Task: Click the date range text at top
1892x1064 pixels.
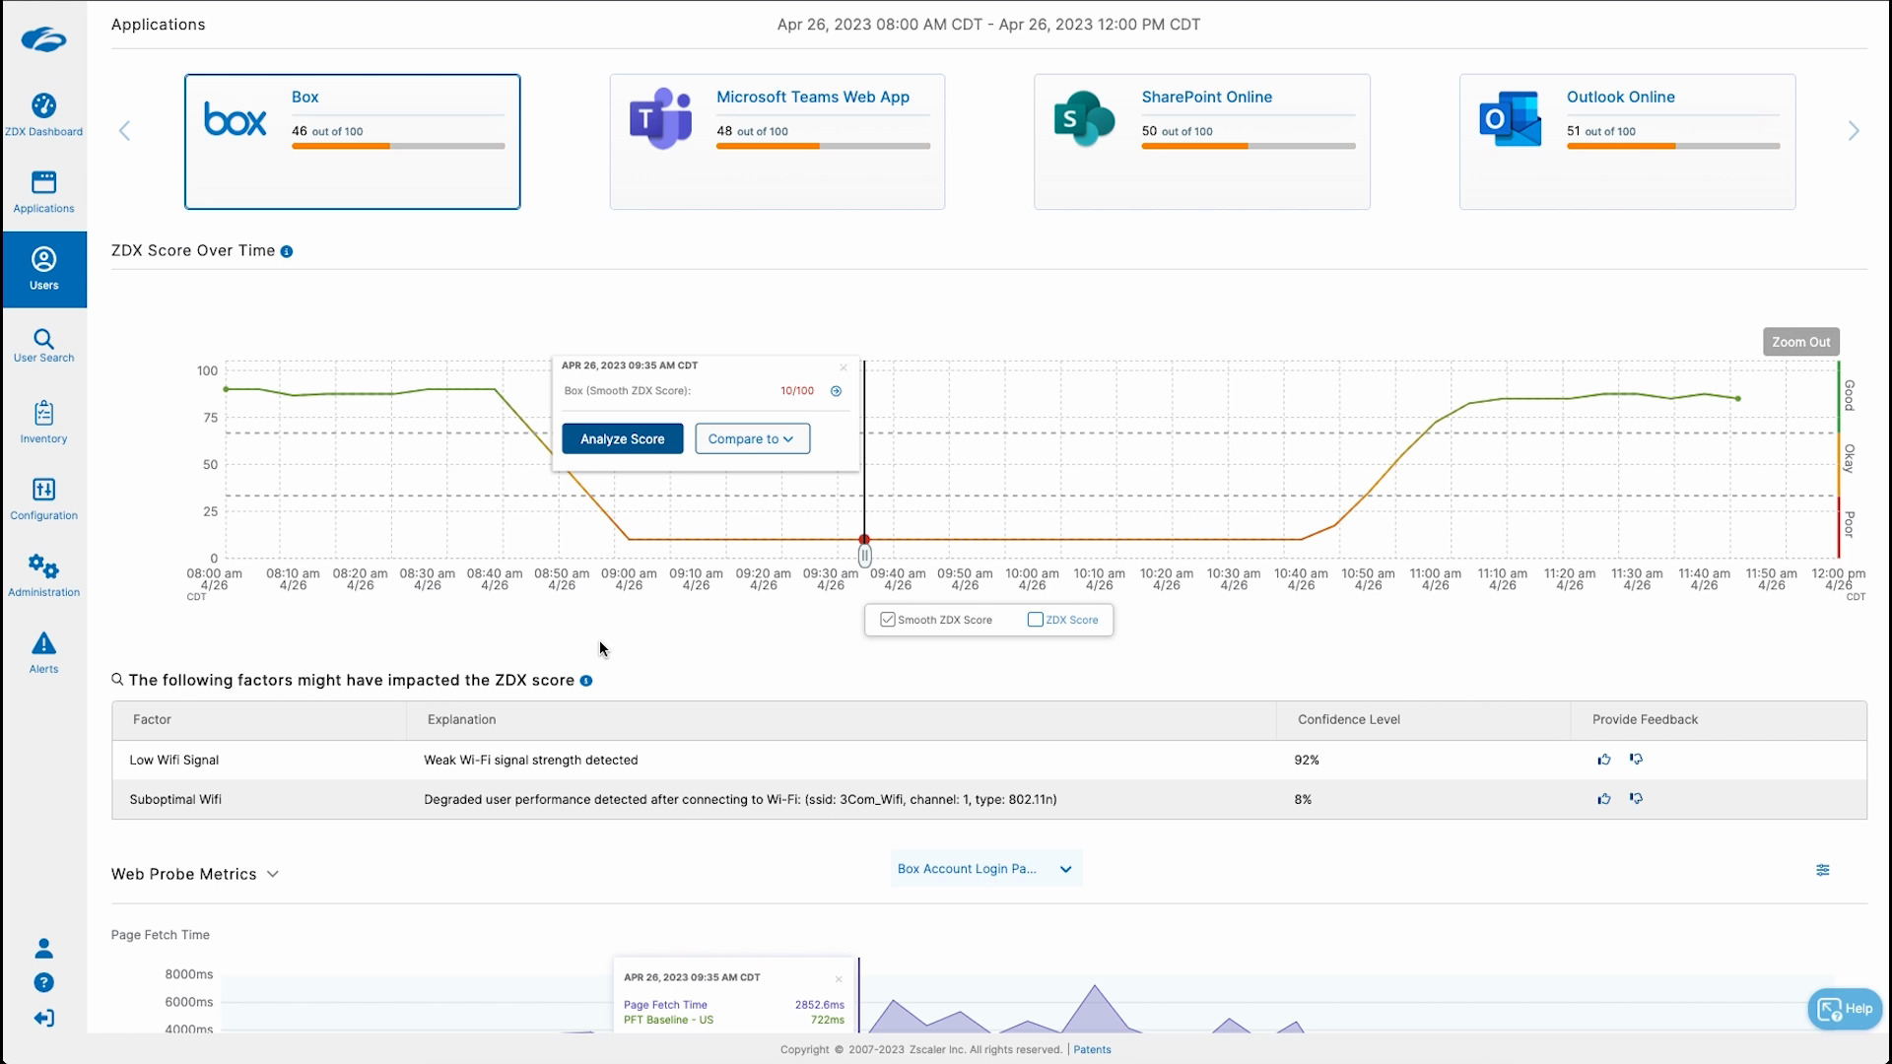Action: click(x=988, y=25)
